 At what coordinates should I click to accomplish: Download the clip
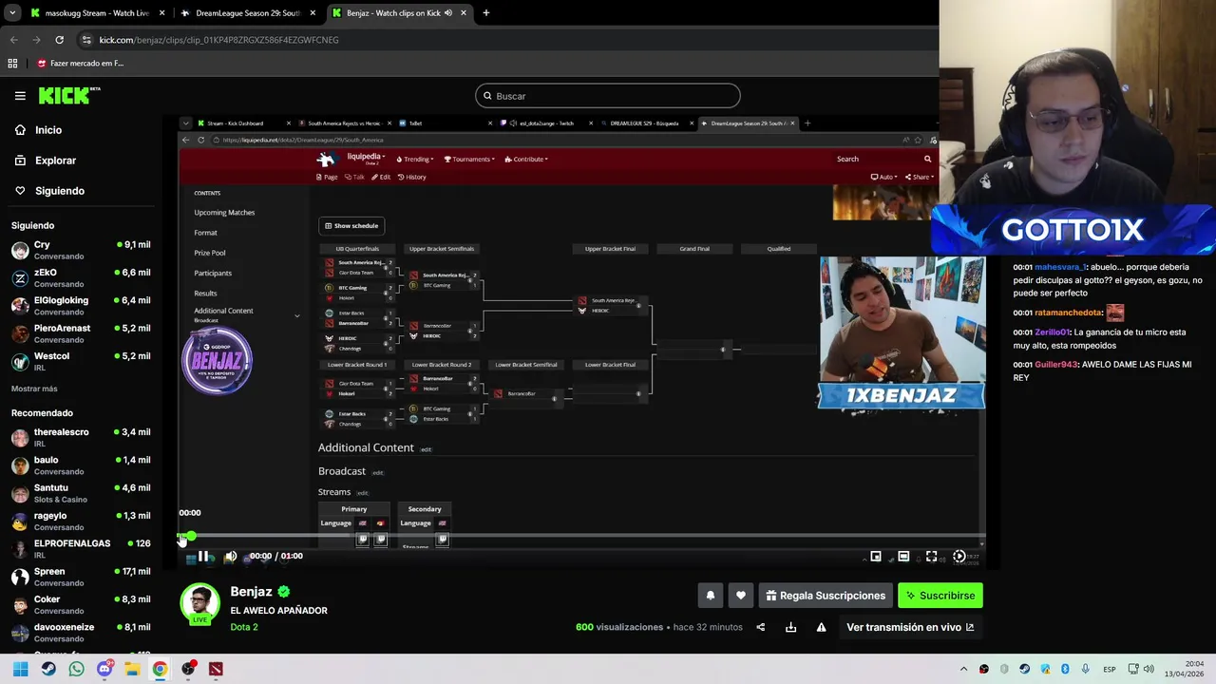coord(790,627)
